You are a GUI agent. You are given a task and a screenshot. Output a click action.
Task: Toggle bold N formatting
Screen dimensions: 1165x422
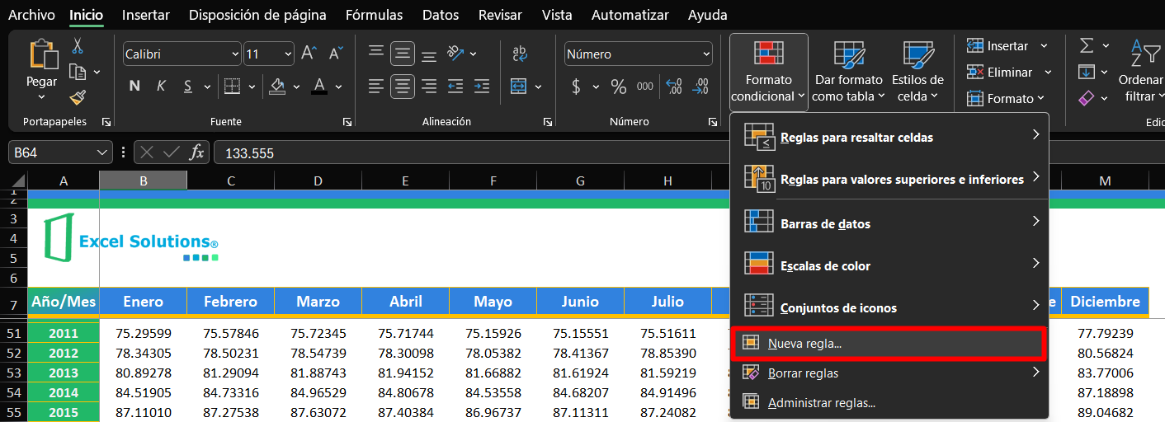coord(134,86)
